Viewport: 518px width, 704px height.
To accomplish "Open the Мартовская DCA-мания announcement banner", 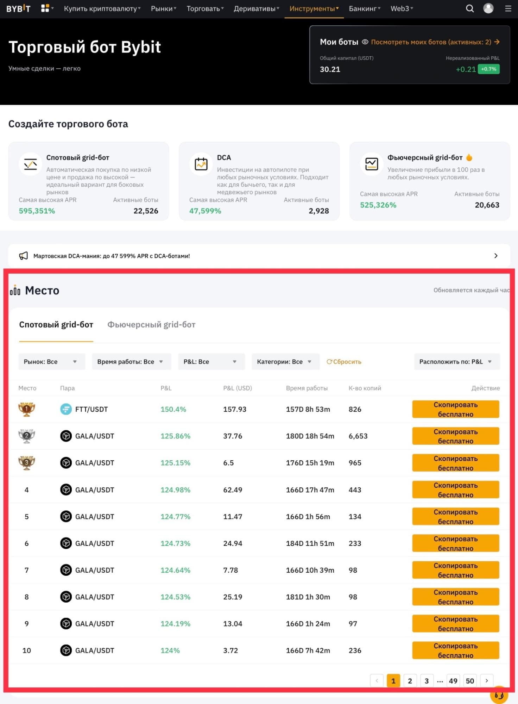I will [x=259, y=256].
